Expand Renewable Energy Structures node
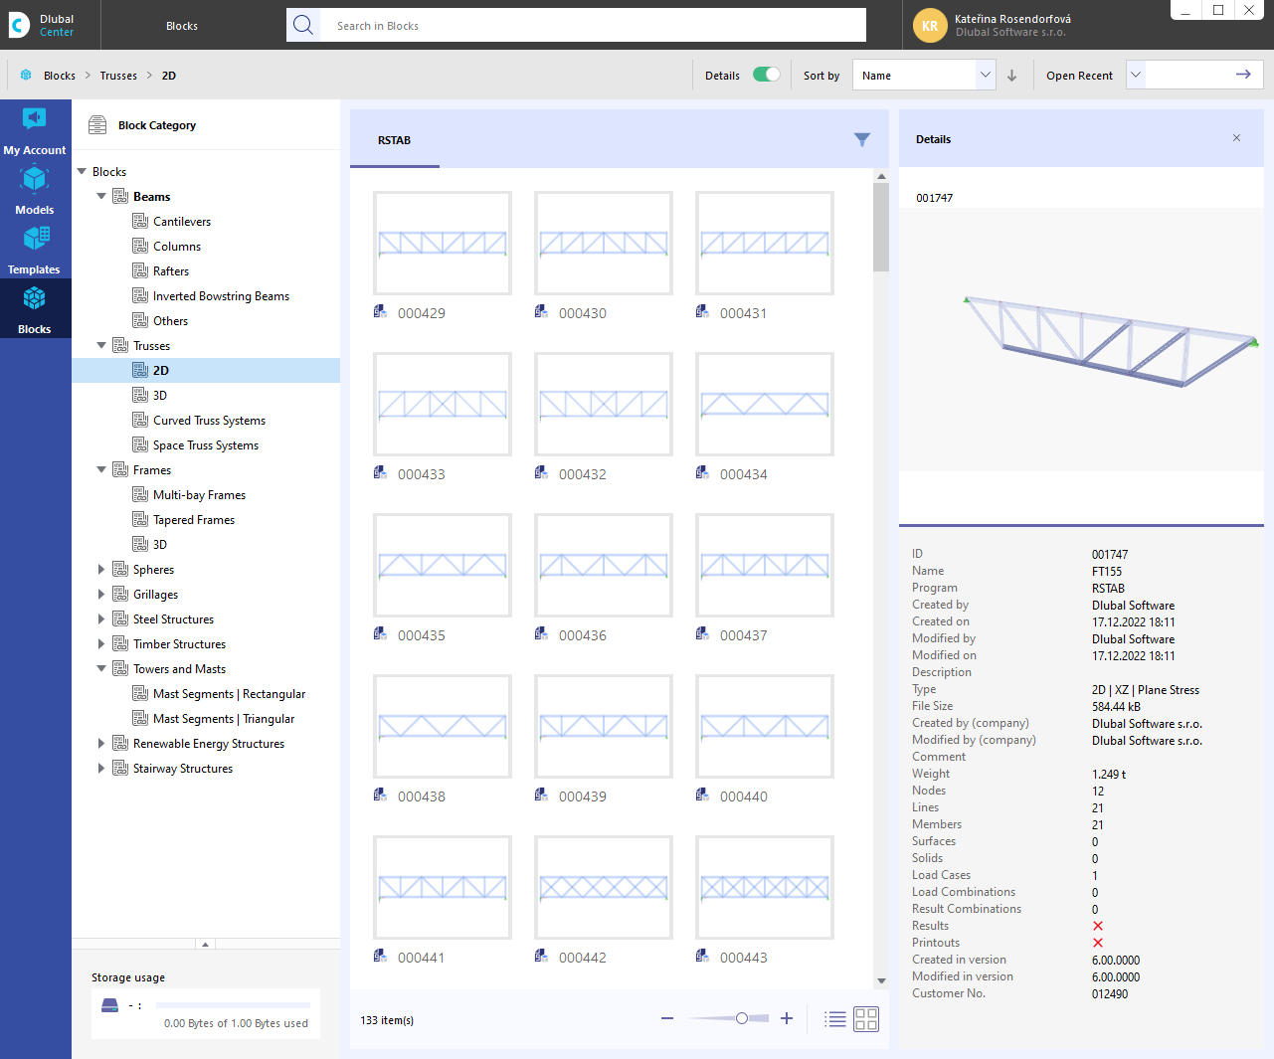The height and width of the screenshot is (1059, 1274). 101,743
